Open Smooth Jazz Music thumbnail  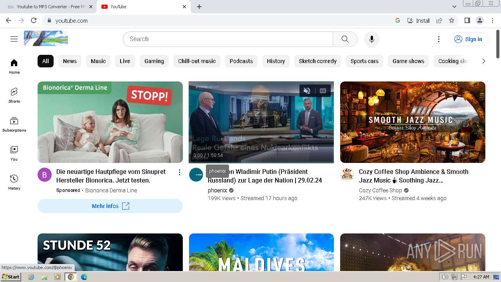point(413,122)
